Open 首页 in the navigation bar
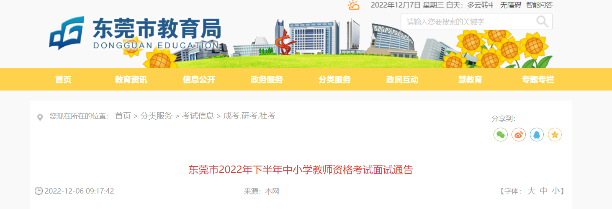 63,80
